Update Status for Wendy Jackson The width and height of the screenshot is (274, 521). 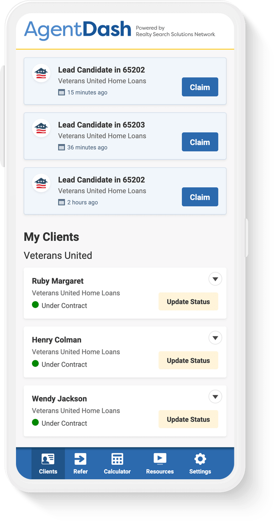pos(189,419)
